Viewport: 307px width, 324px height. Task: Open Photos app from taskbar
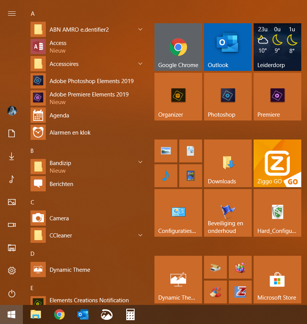[x=107, y=314]
